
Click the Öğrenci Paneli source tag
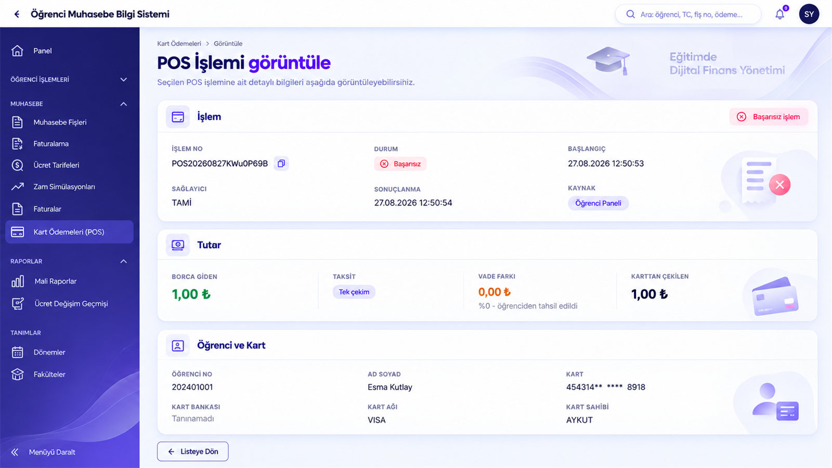[x=598, y=203]
